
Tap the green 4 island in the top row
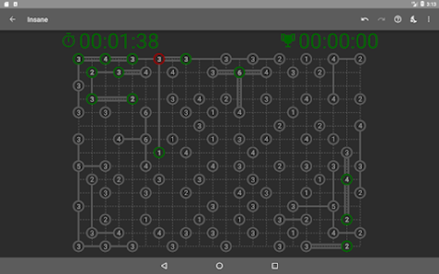(105, 59)
